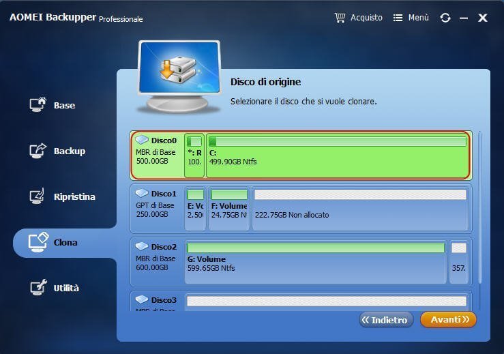Viewport: 504px width, 354px height.
Task: Click the disk list vertical scrollbar
Action: pyautogui.click(x=479, y=207)
